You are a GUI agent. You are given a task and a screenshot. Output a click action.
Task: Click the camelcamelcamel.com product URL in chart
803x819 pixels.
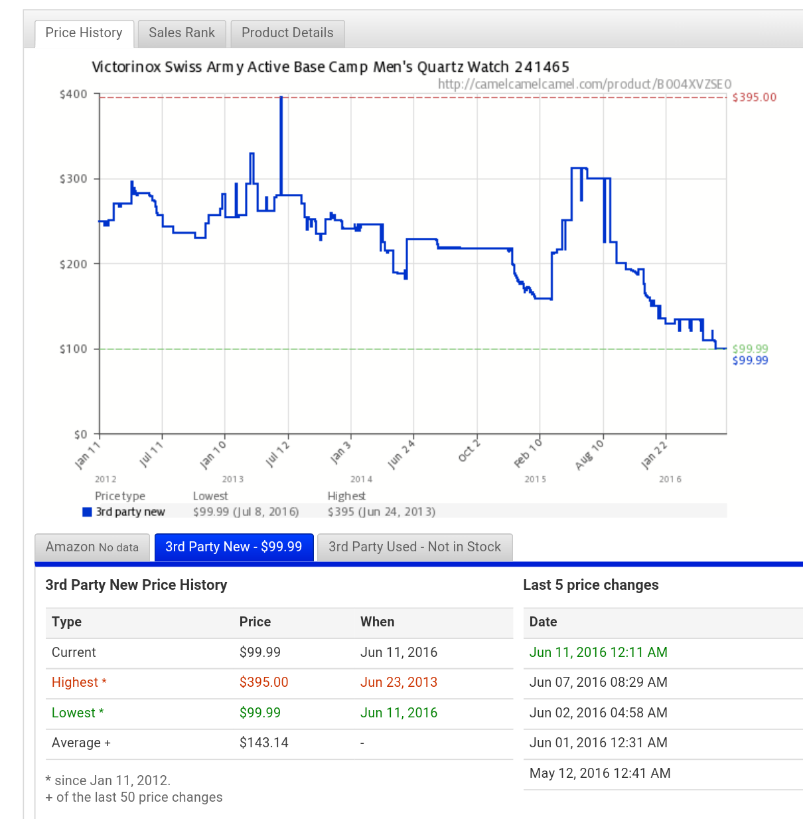pos(584,84)
